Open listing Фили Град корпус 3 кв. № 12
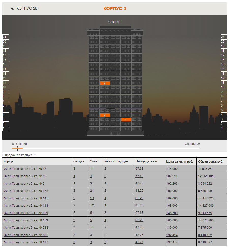229x248 pixels. [25, 176]
